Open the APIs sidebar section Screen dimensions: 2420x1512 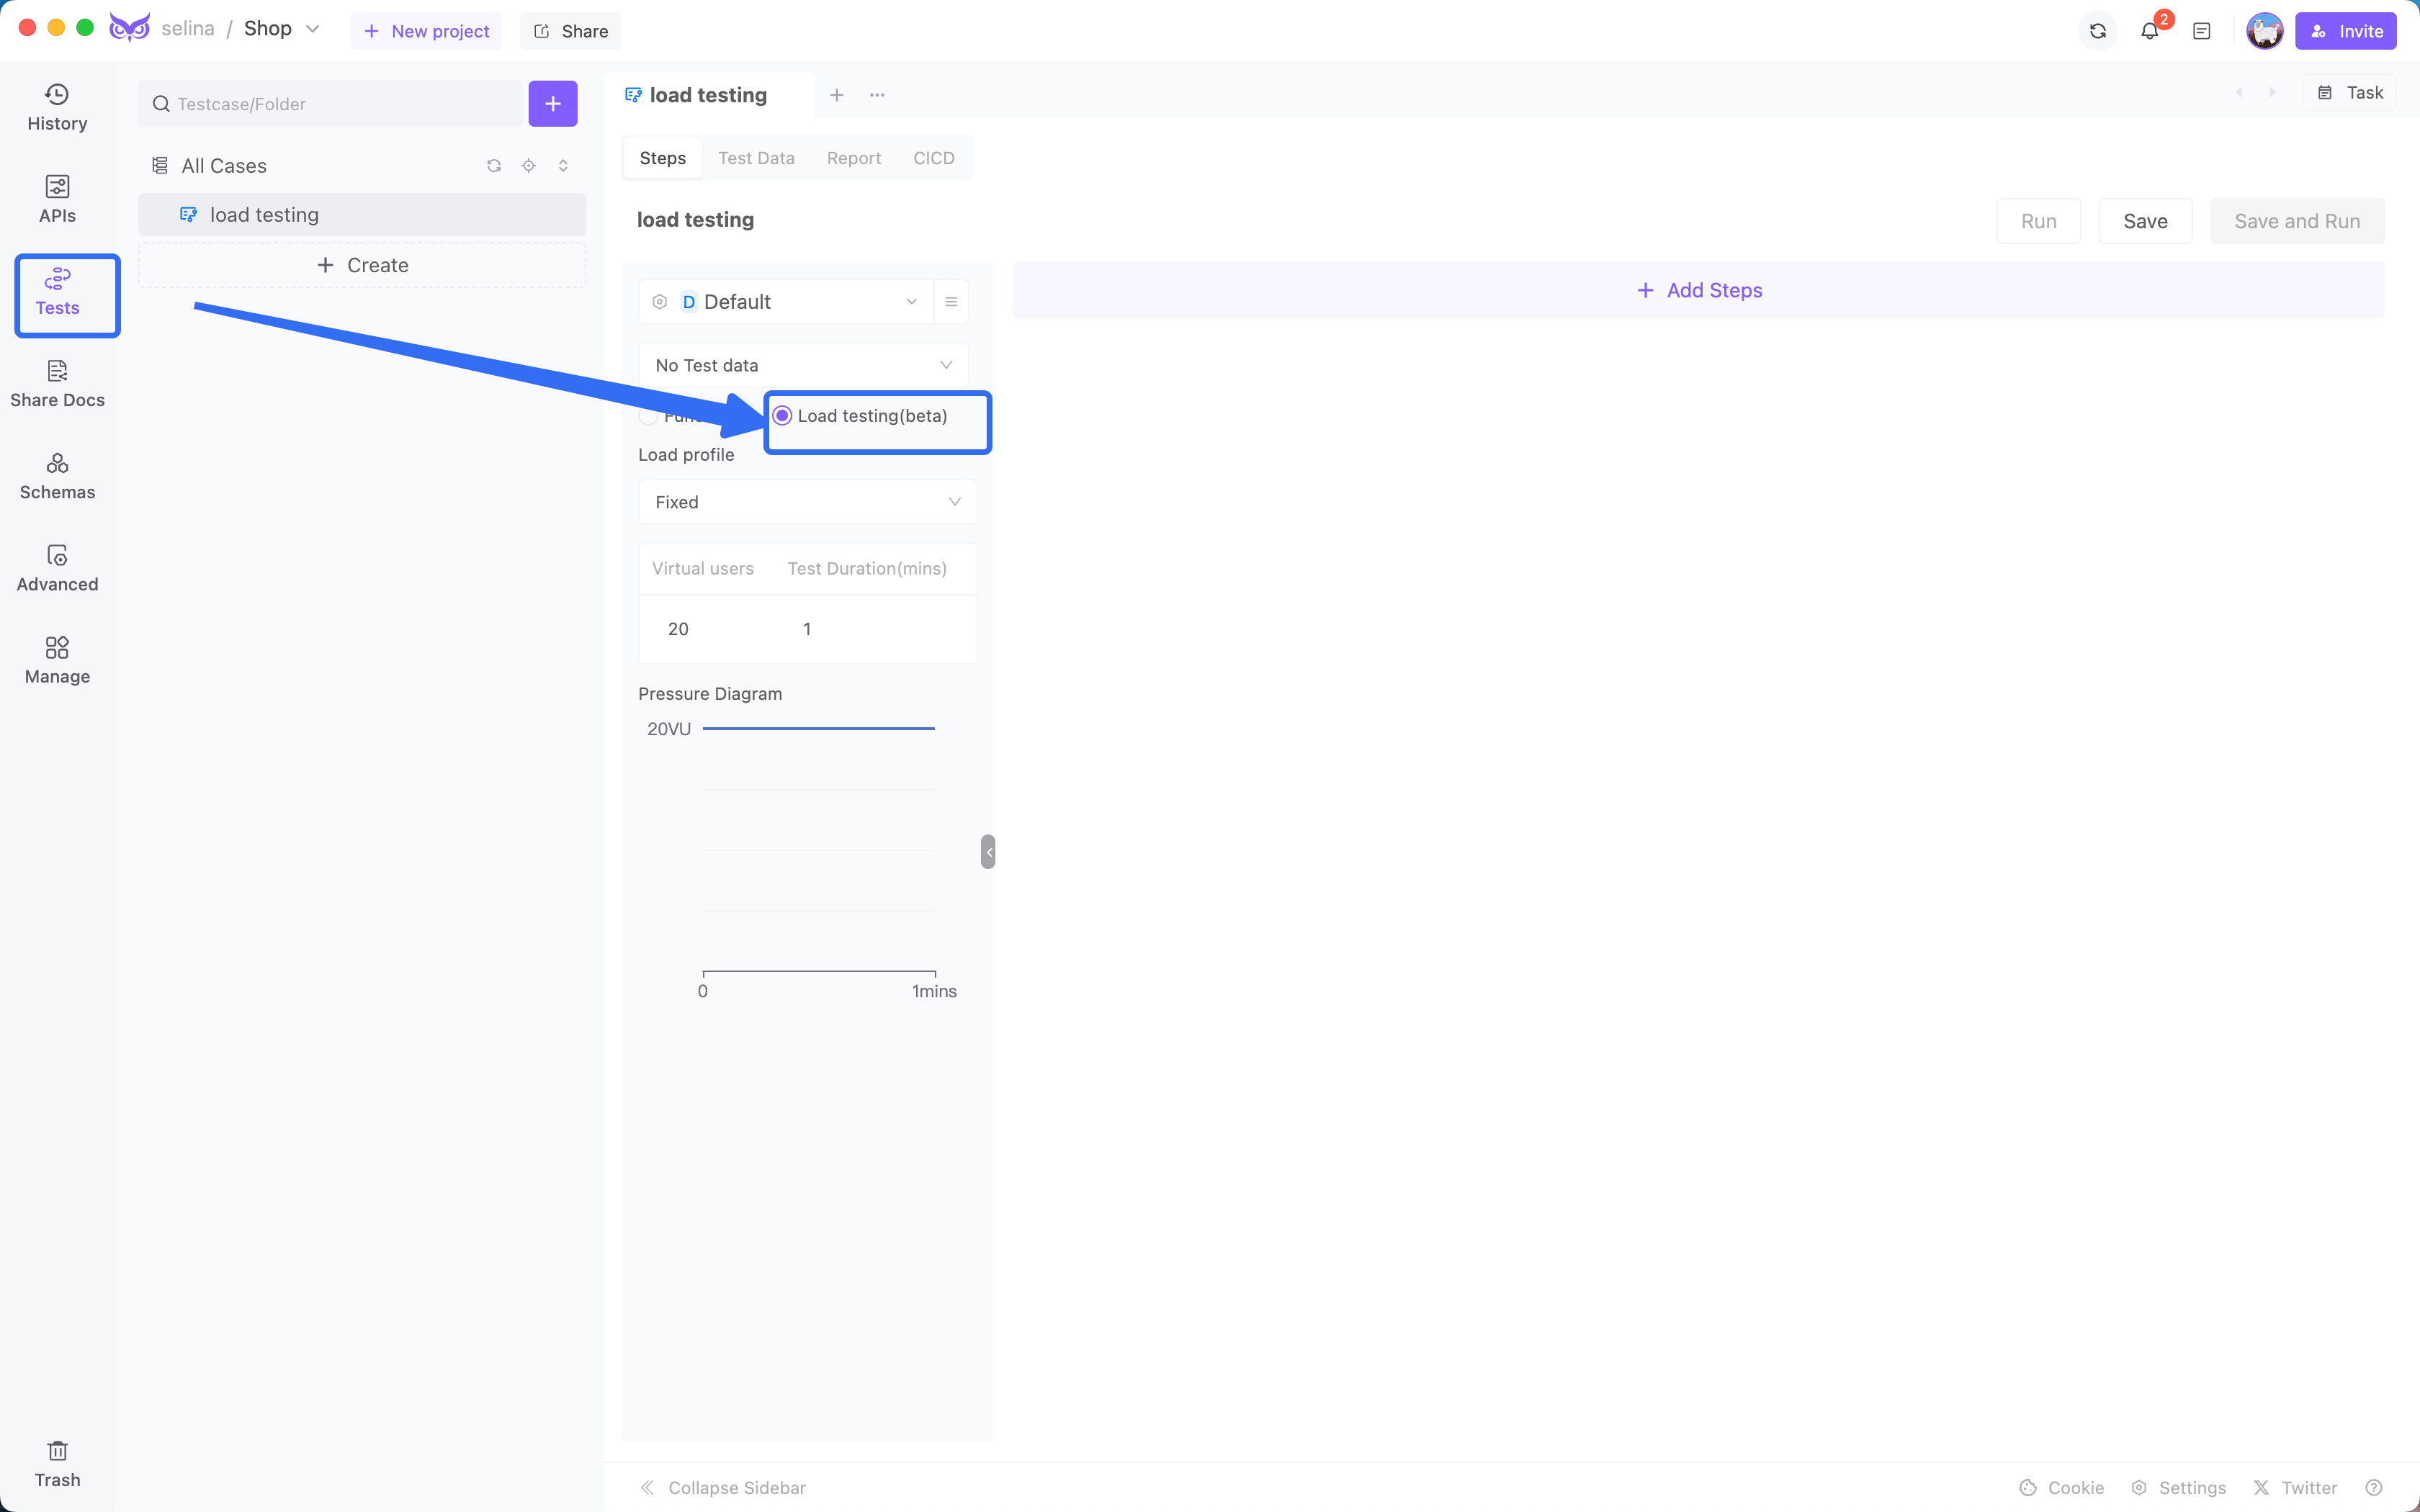57,200
